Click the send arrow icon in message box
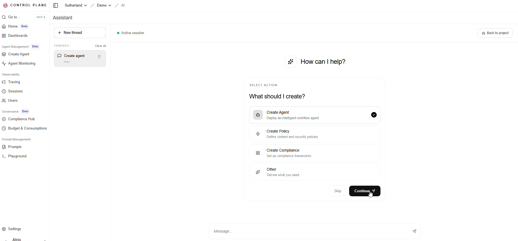 414,231
